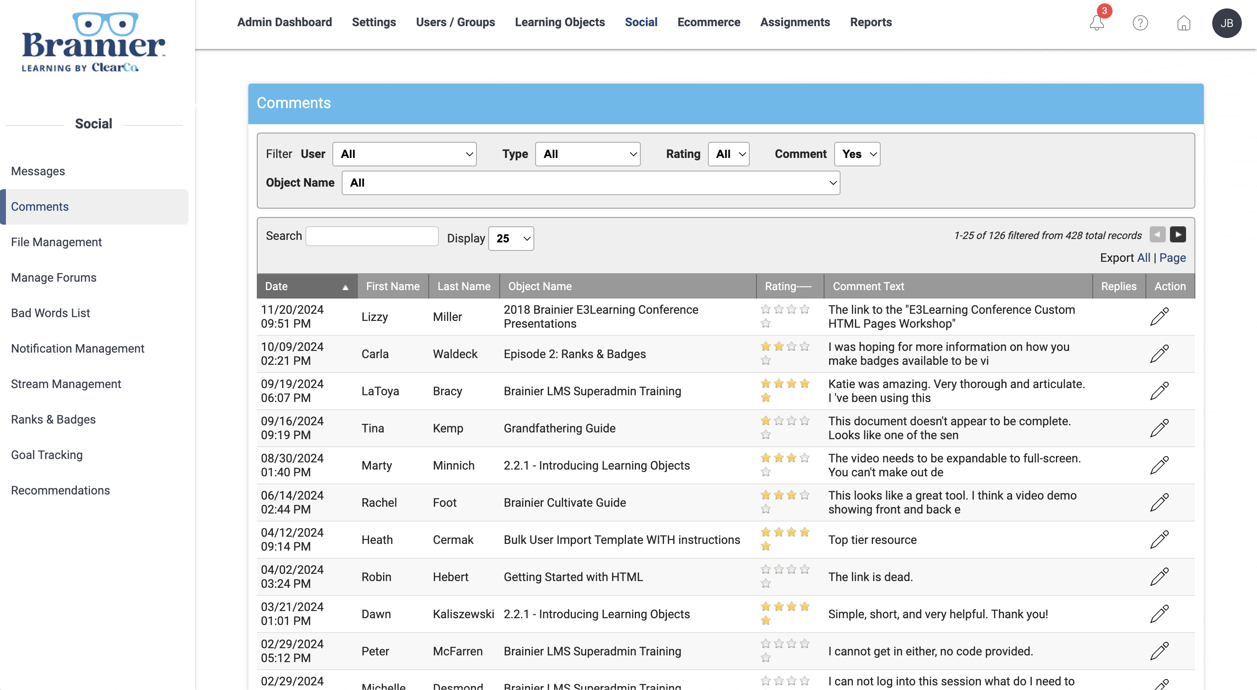1257x690 pixels.
Task: Click Marty Minnich's star rating
Action: [785, 465]
